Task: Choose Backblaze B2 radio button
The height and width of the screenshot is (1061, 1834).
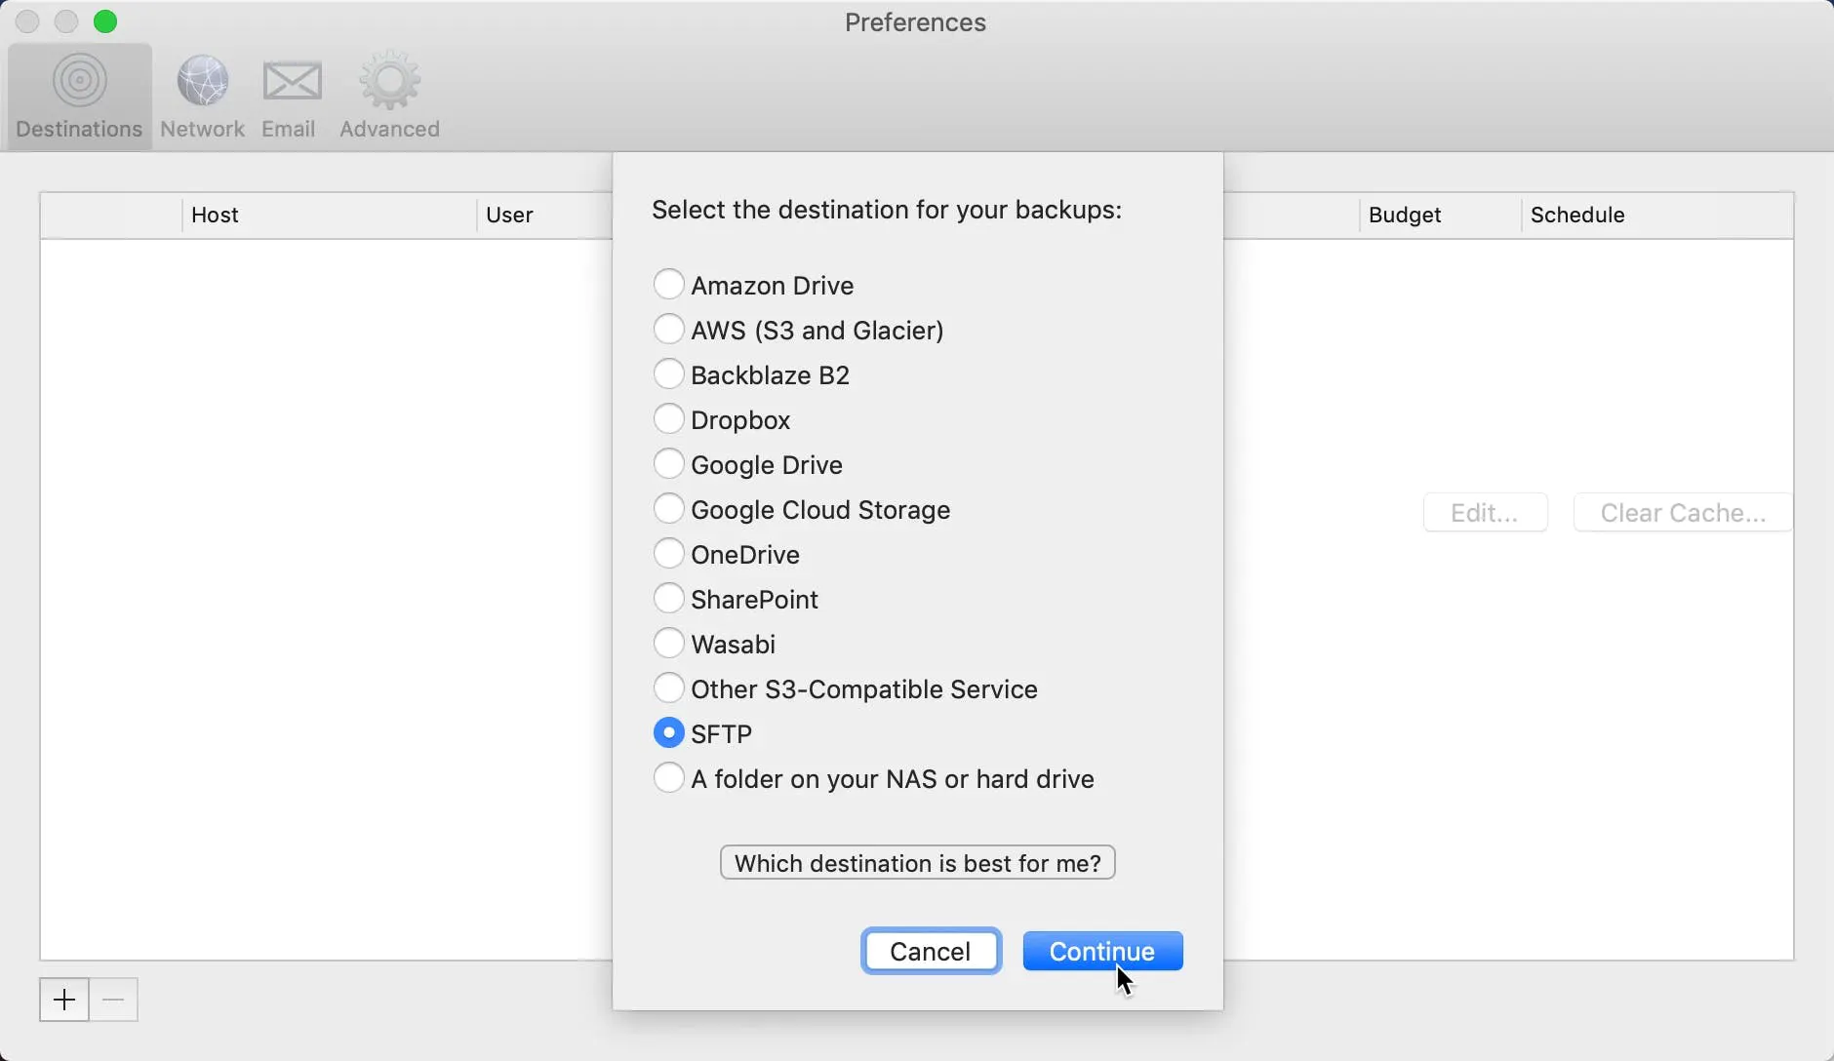Action: (x=668, y=374)
